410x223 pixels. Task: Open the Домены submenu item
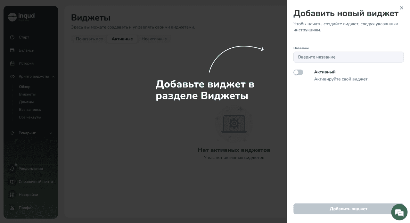click(x=26, y=102)
